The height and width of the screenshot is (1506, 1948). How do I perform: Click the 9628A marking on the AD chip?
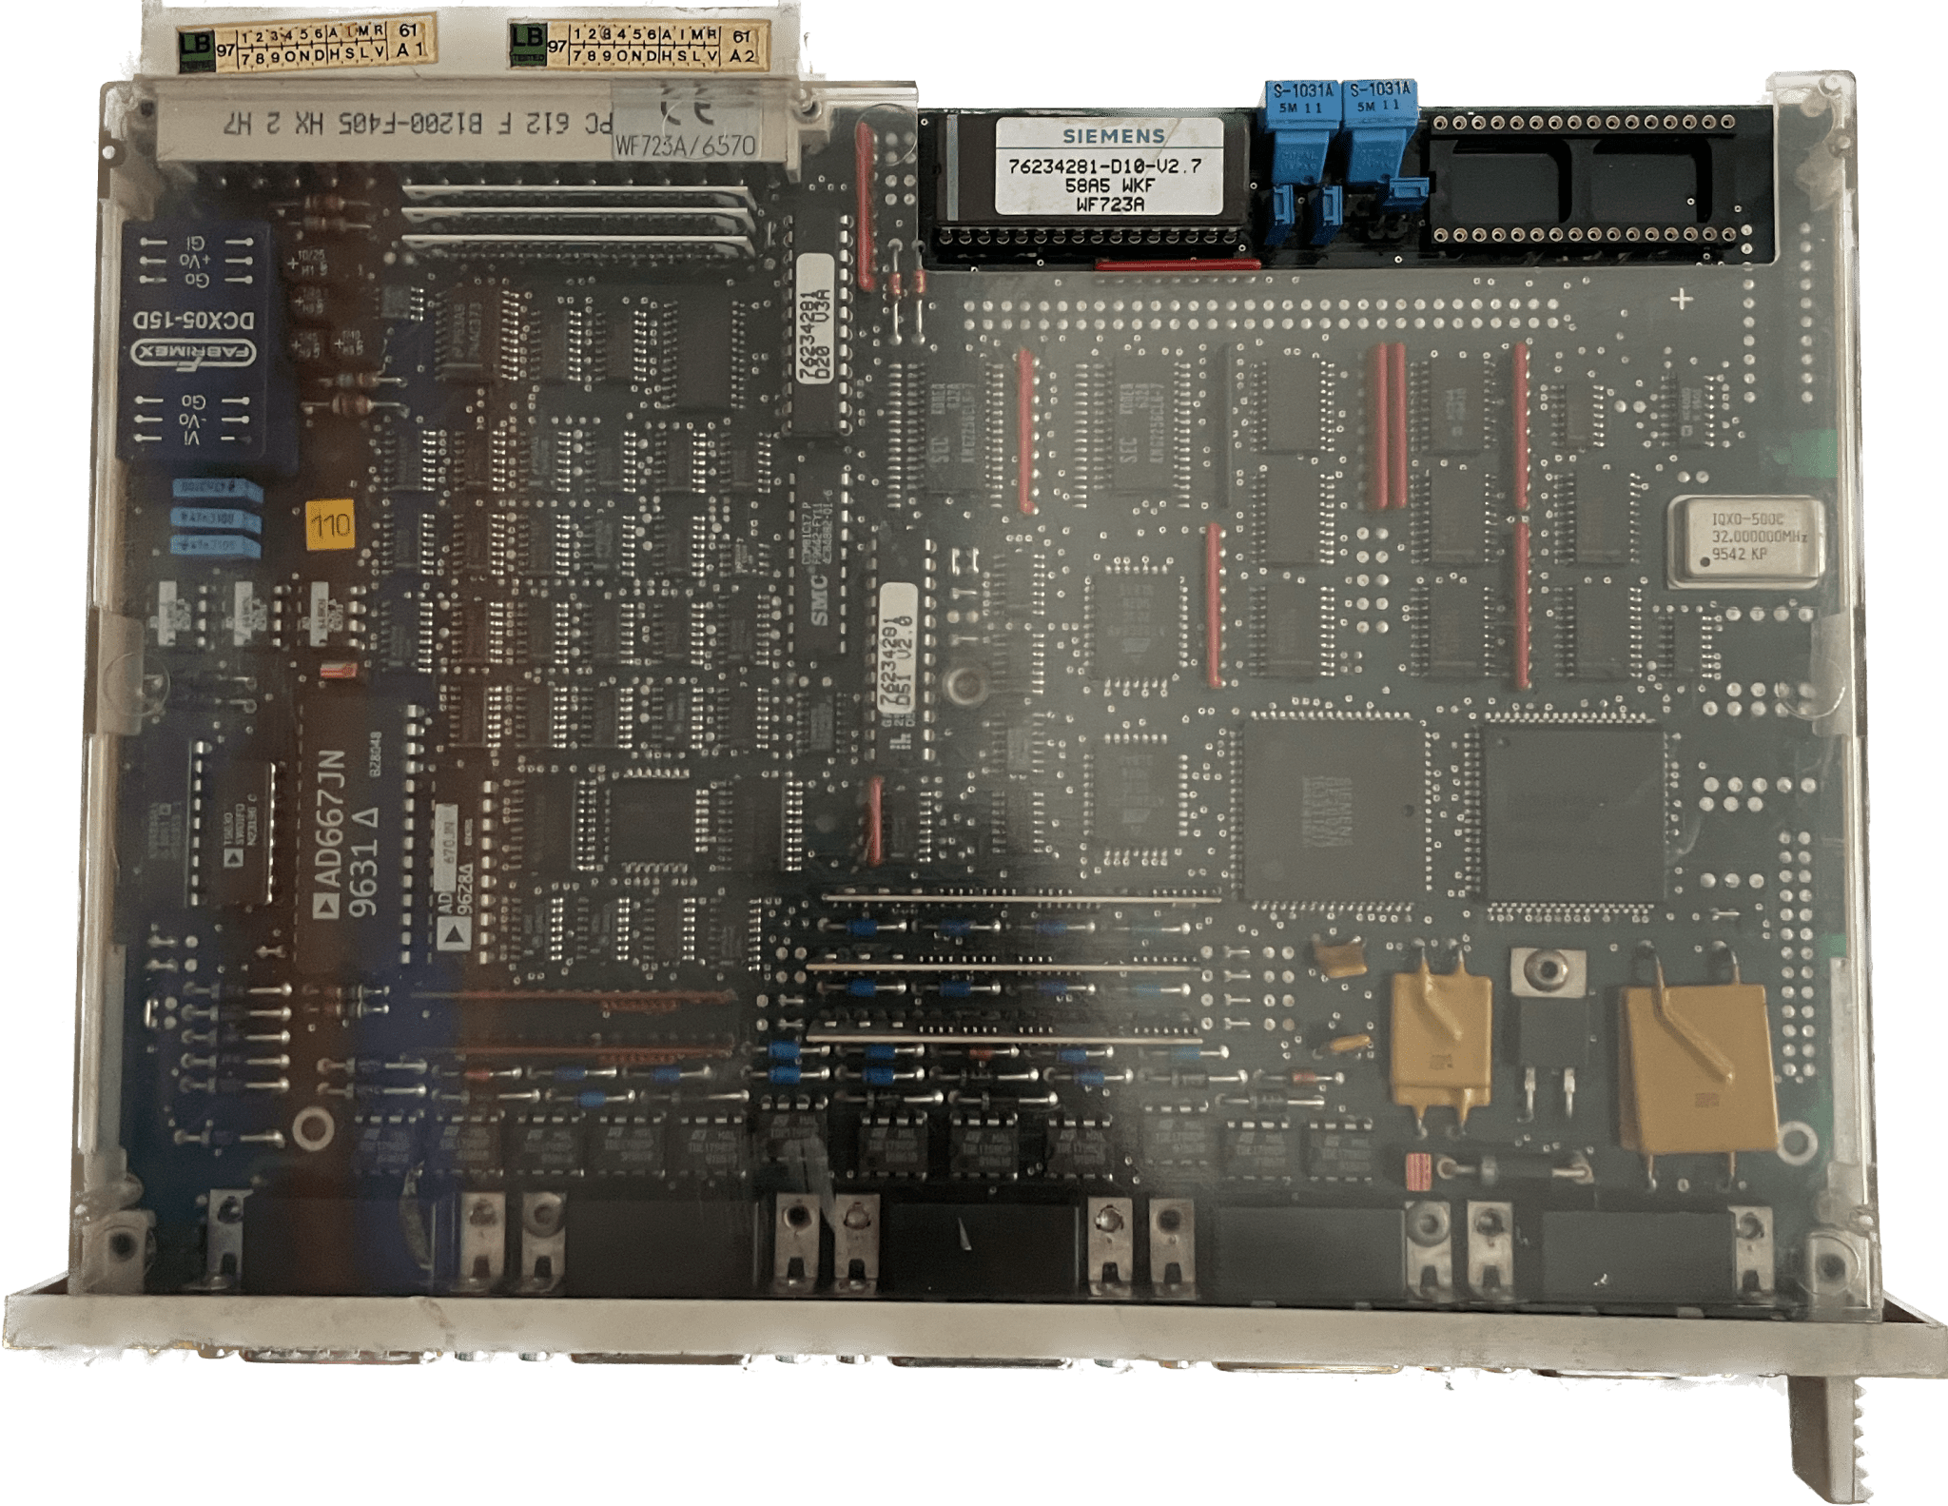coord(465,890)
